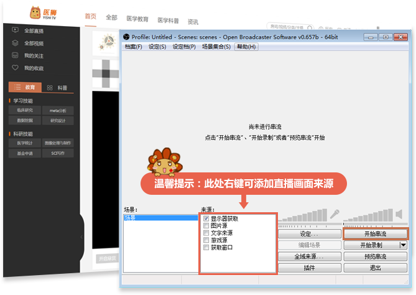Viewport: 416px width, 295px height.
Task: Click the list icon on 教育 tab
Action: click(x=17, y=87)
